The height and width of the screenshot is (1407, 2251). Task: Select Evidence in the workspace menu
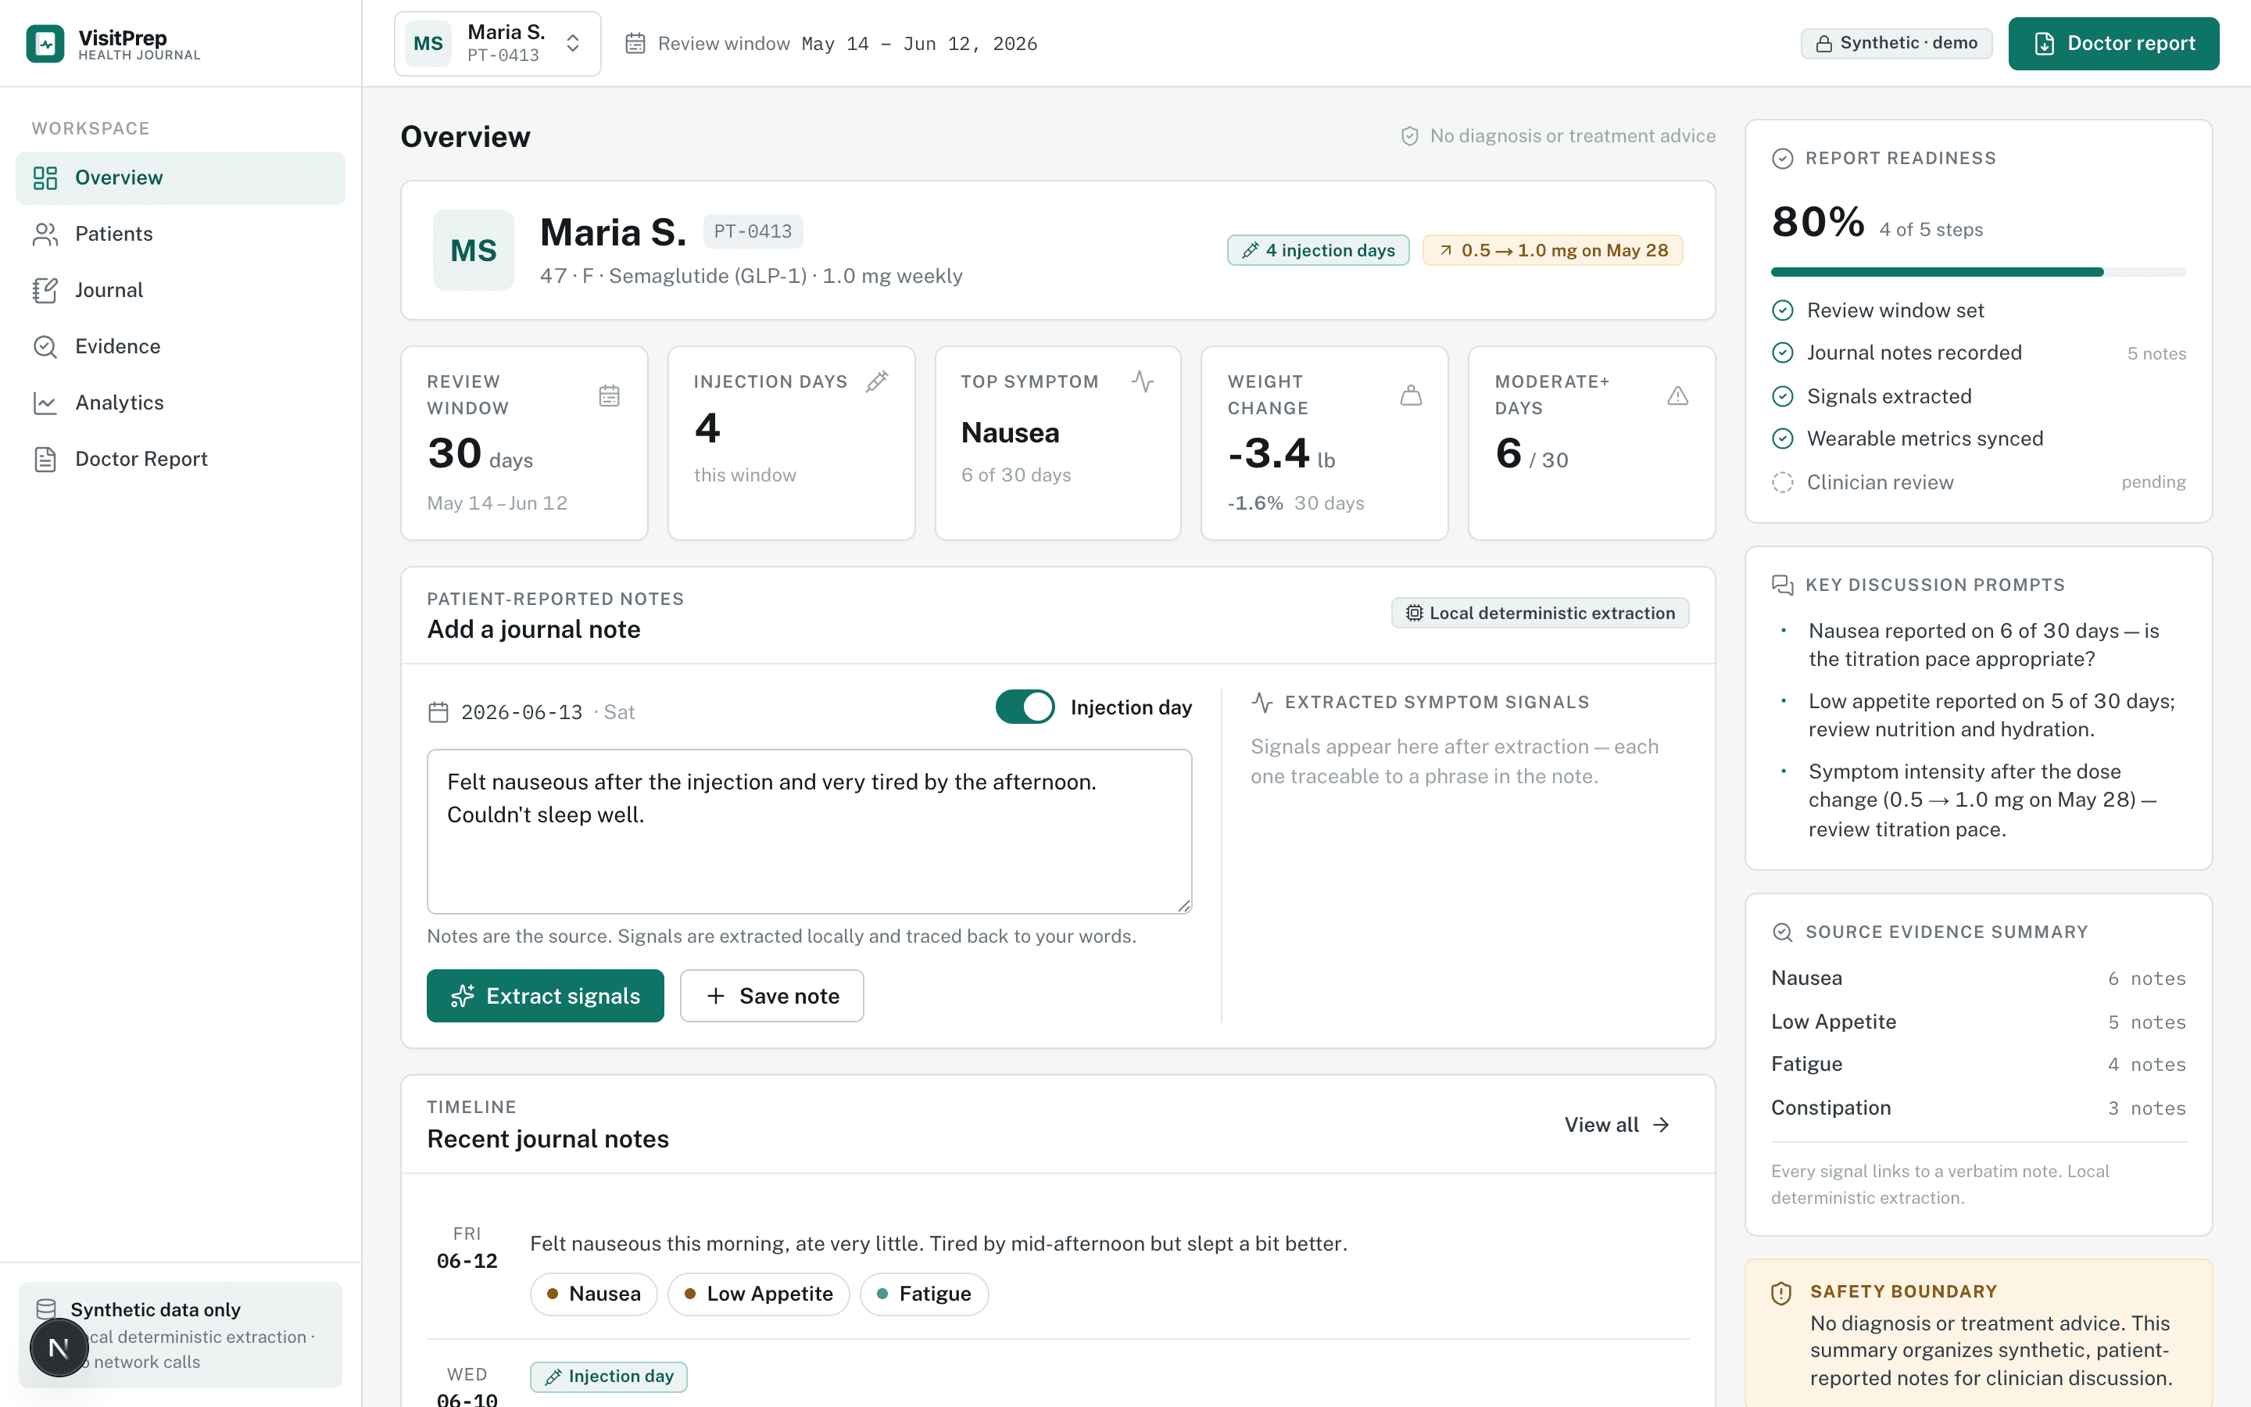click(x=181, y=346)
